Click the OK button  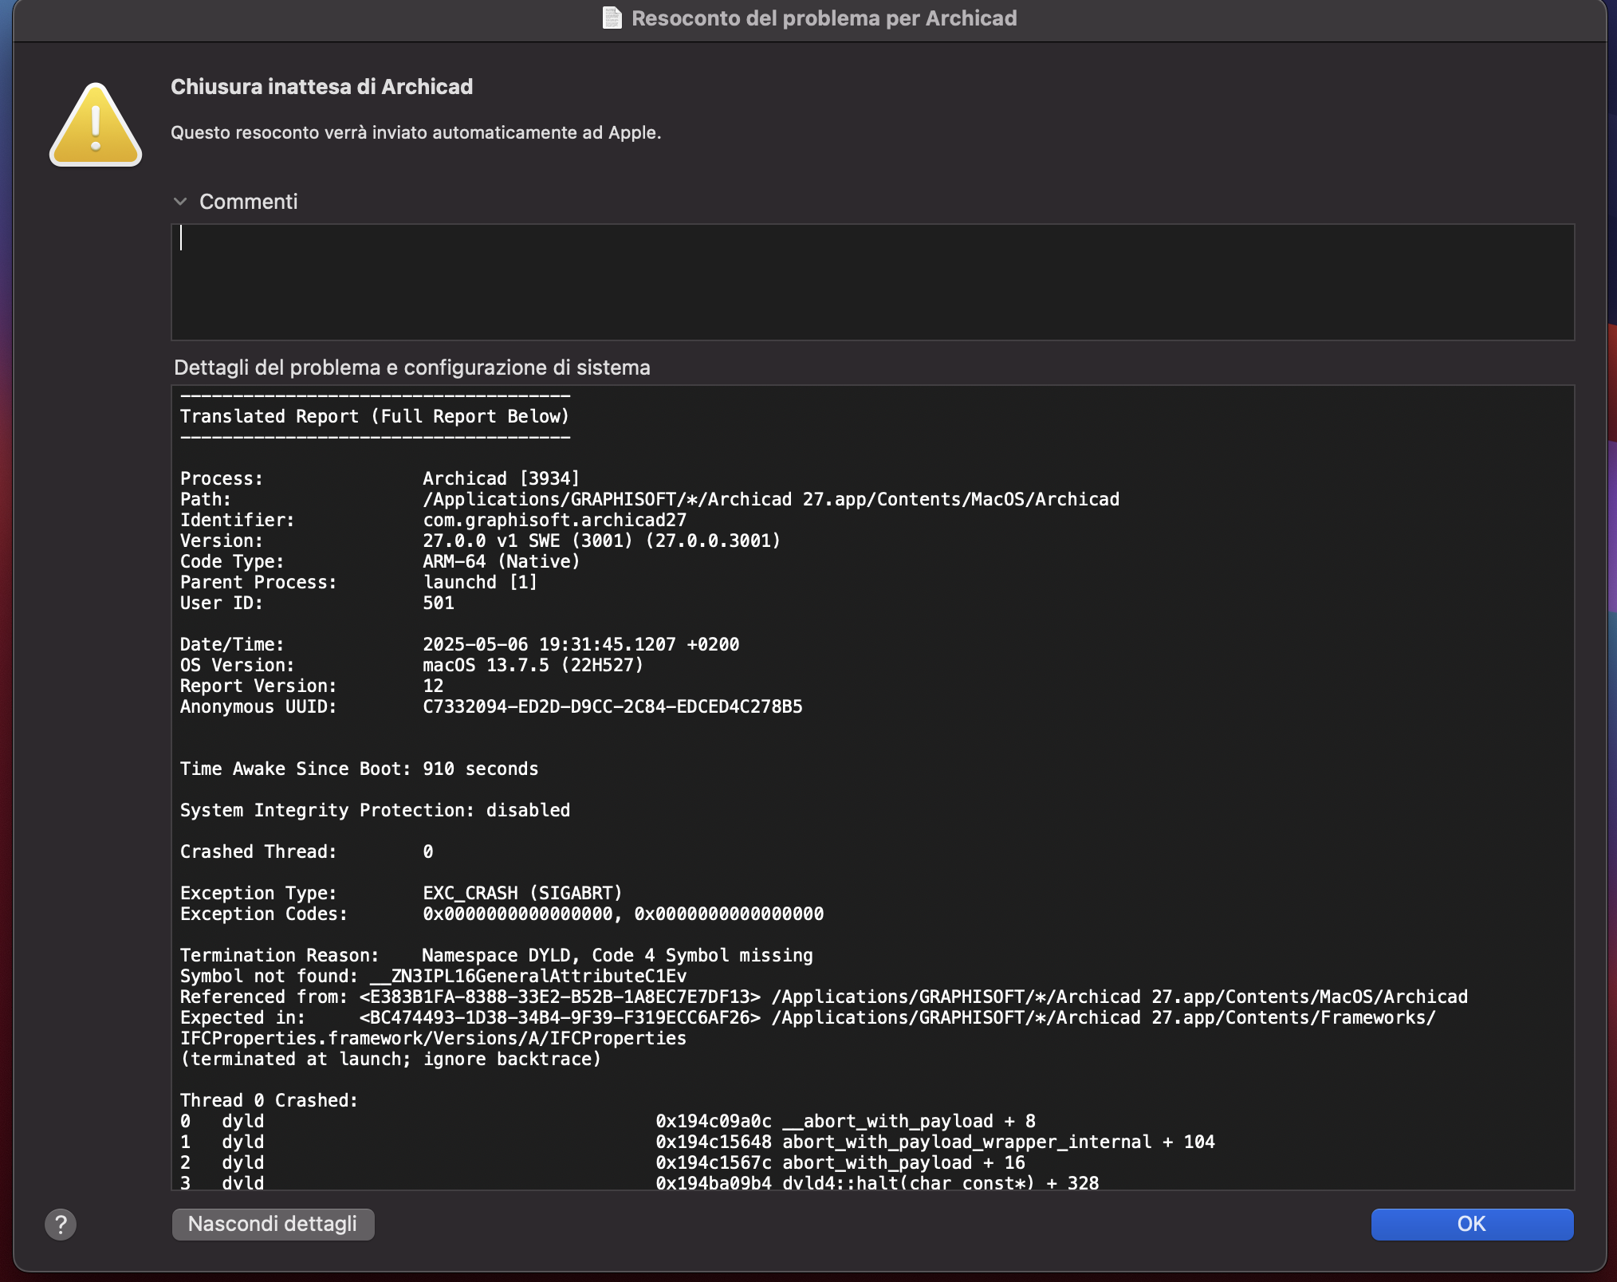pos(1472,1224)
